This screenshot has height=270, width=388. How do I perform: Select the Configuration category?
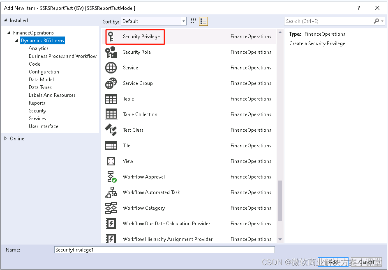44,72
